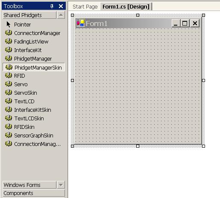
Task: Select the TextLCD component icon
Action: (x=9, y=101)
